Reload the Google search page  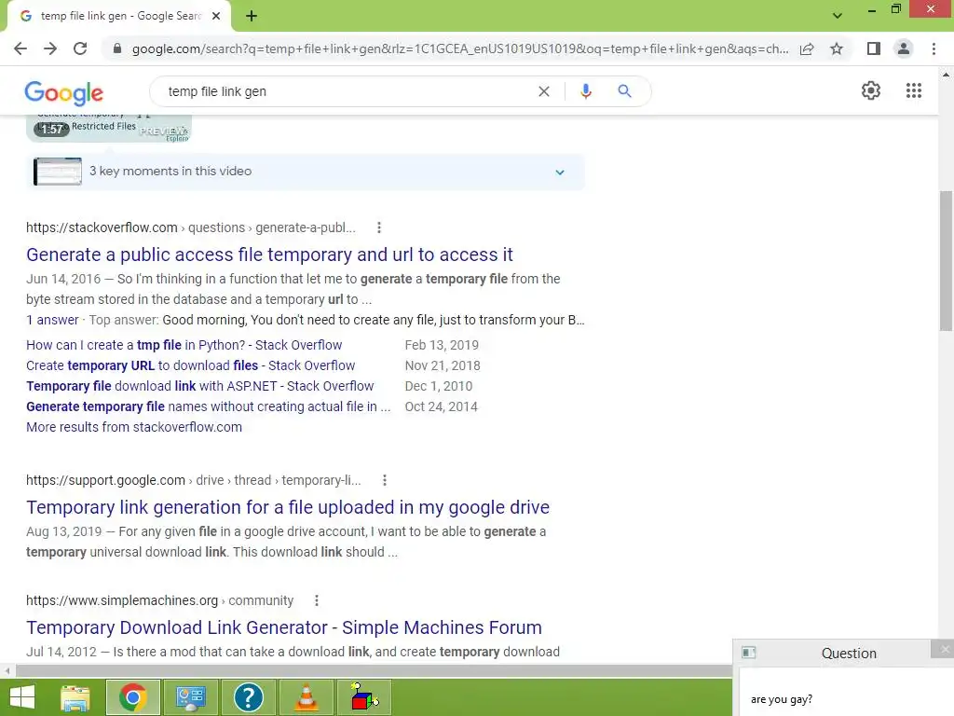coord(80,48)
